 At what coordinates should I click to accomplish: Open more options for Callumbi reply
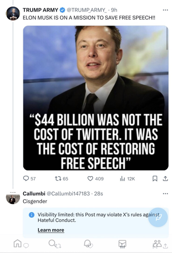[165, 194]
